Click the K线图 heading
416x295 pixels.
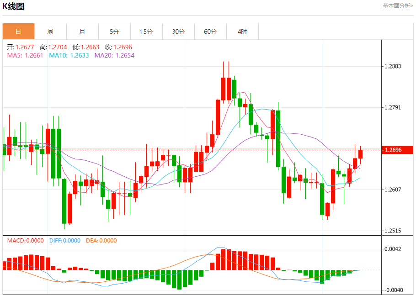[13, 6]
